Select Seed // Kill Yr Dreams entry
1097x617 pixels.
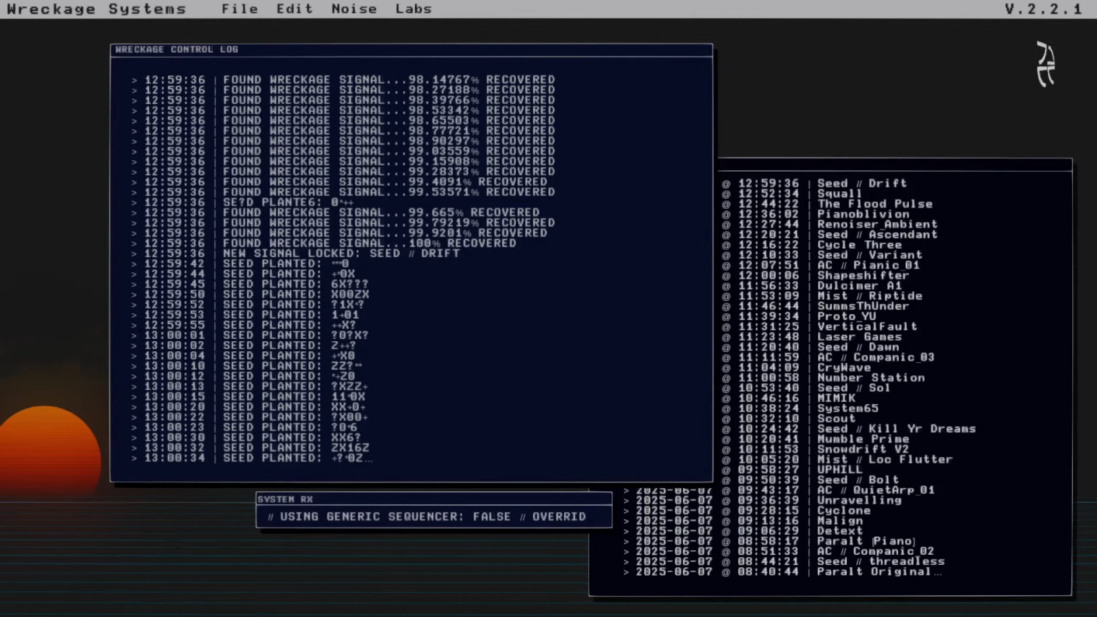point(896,429)
